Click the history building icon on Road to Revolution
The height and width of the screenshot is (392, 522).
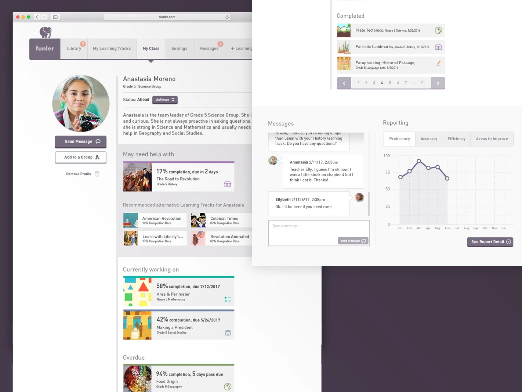pyautogui.click(x=228, y=184)
